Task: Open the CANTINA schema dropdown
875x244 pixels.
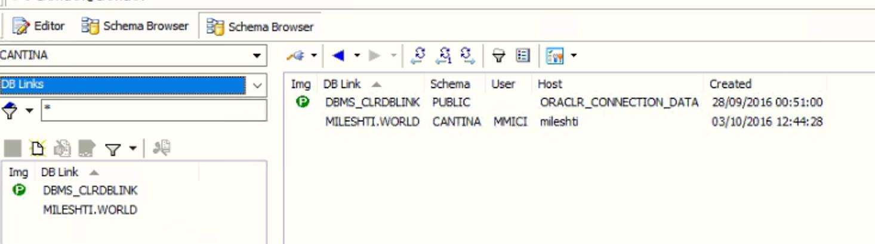Action: (257, 55)
